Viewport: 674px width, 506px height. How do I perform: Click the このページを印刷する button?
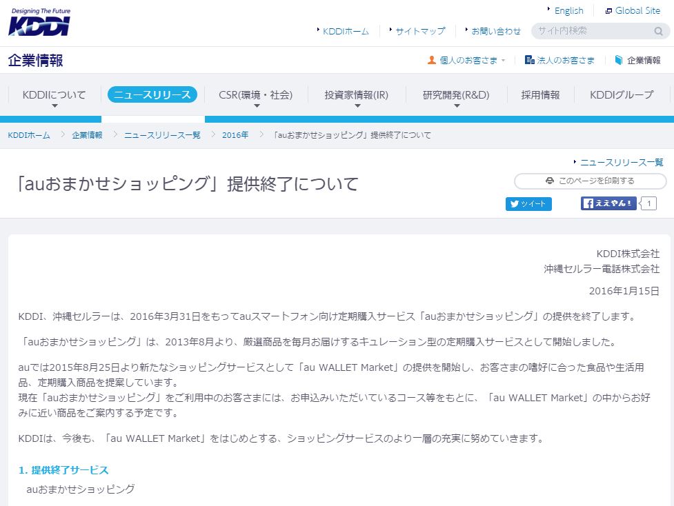[590, 181]
